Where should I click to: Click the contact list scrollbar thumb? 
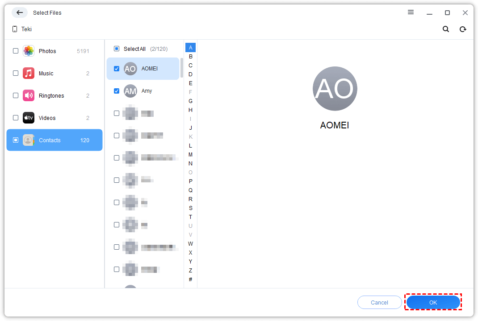(x=182, y=67)
